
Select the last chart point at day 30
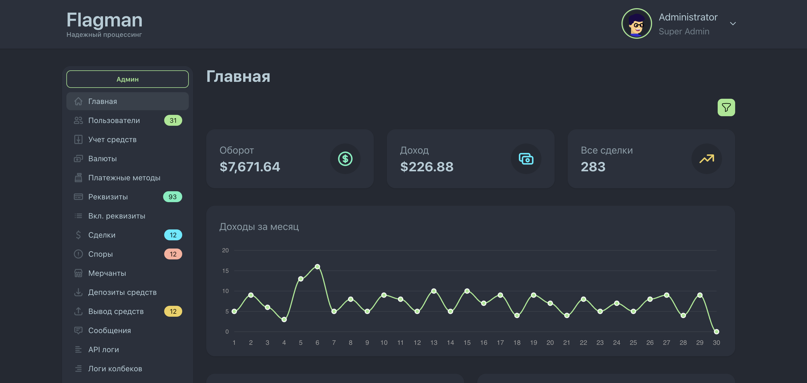(716, 332)
